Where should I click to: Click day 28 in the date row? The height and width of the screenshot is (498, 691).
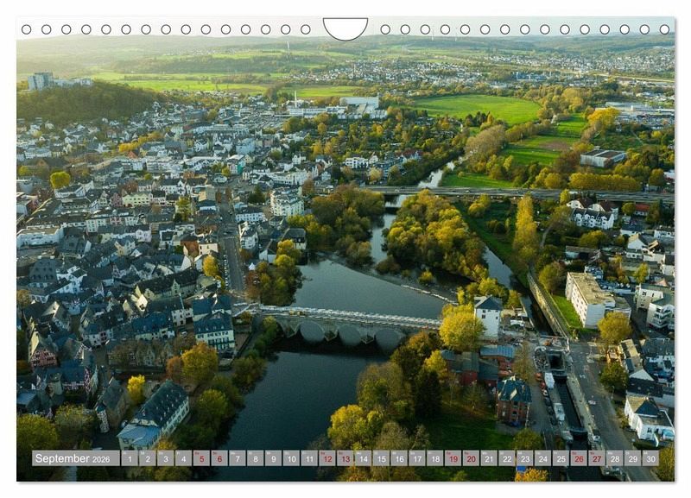[x=615, y=458]
